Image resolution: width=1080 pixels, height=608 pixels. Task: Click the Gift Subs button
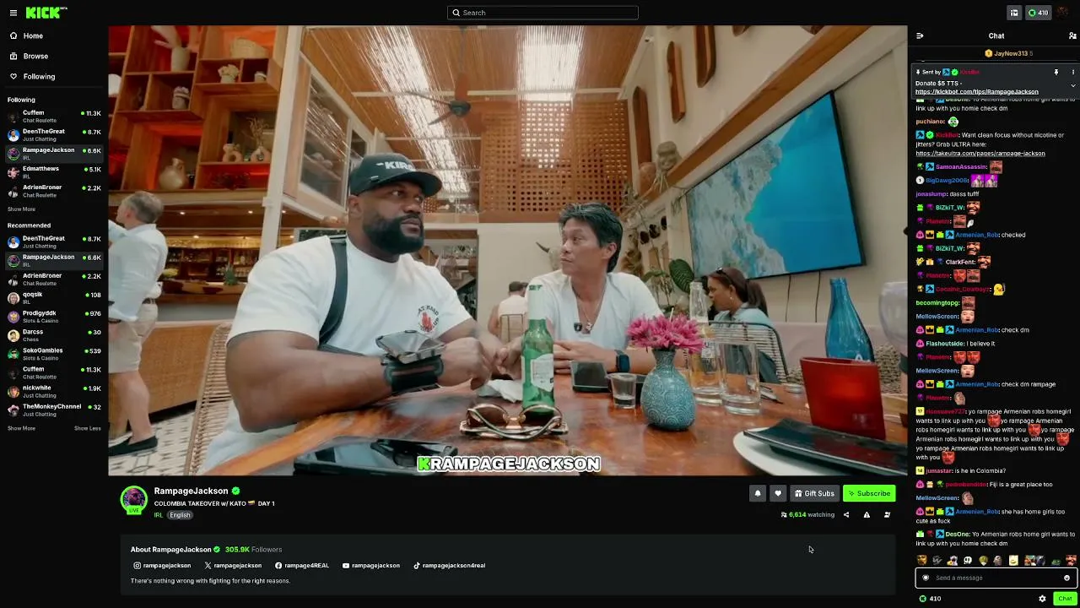click(x=814, y=493)
